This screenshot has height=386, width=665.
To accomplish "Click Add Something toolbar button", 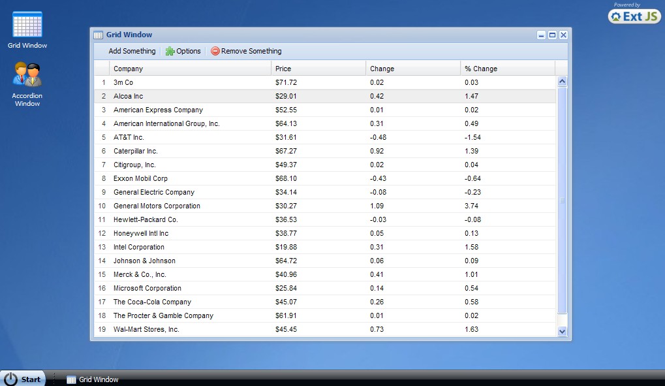I will click(x=132, y=51).
